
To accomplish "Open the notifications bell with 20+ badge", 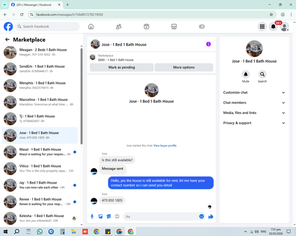I will pyautogui.click(x=274, y=27).
